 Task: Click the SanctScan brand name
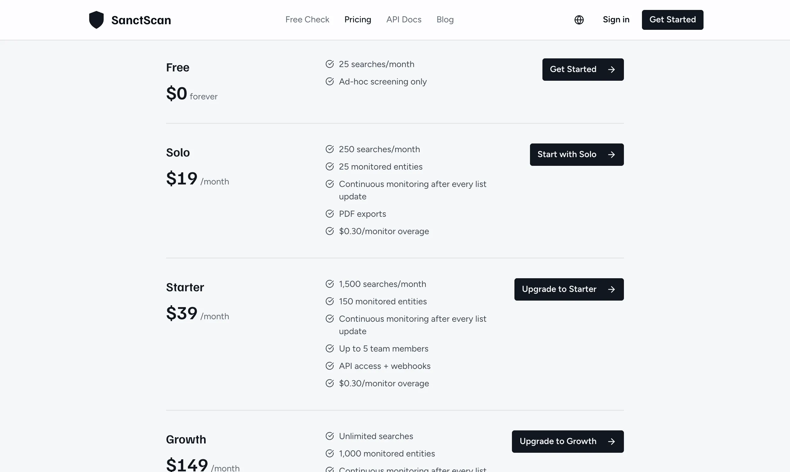click(x=141, y=20)
